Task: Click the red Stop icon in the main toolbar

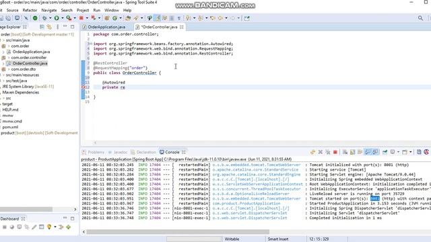Action: tap(81, 18)
